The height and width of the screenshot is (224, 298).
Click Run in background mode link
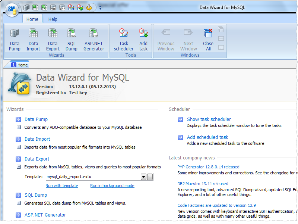tap(112, 186)
